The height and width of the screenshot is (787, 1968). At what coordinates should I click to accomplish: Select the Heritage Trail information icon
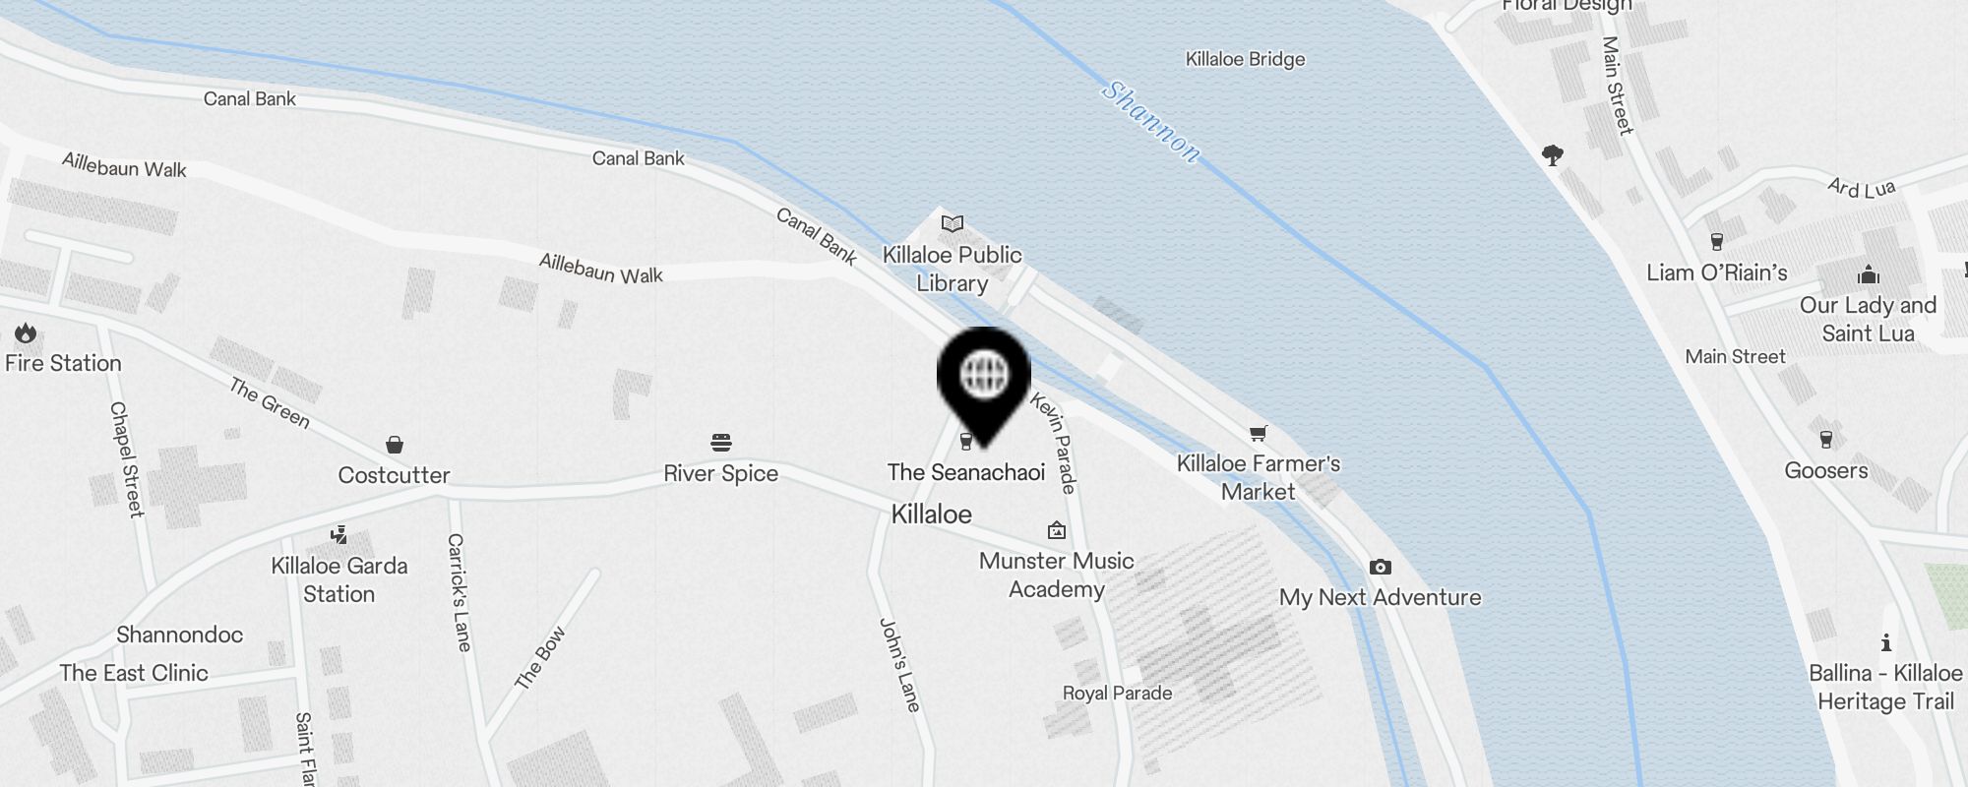(1886, 642)
